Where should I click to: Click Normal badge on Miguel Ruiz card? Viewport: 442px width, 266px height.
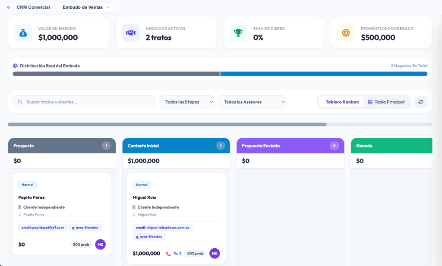(142, 185)
